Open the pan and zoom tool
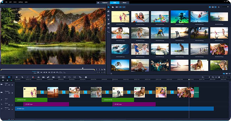The width and height of the screenshot is (231, 121). coord(75,77)
